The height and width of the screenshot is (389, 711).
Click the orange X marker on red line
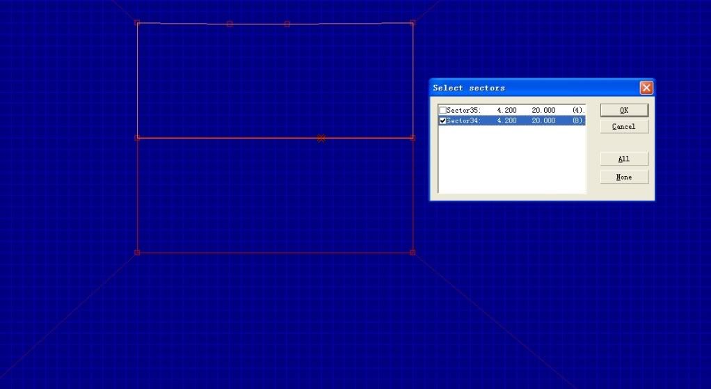[x=321, y=138]
